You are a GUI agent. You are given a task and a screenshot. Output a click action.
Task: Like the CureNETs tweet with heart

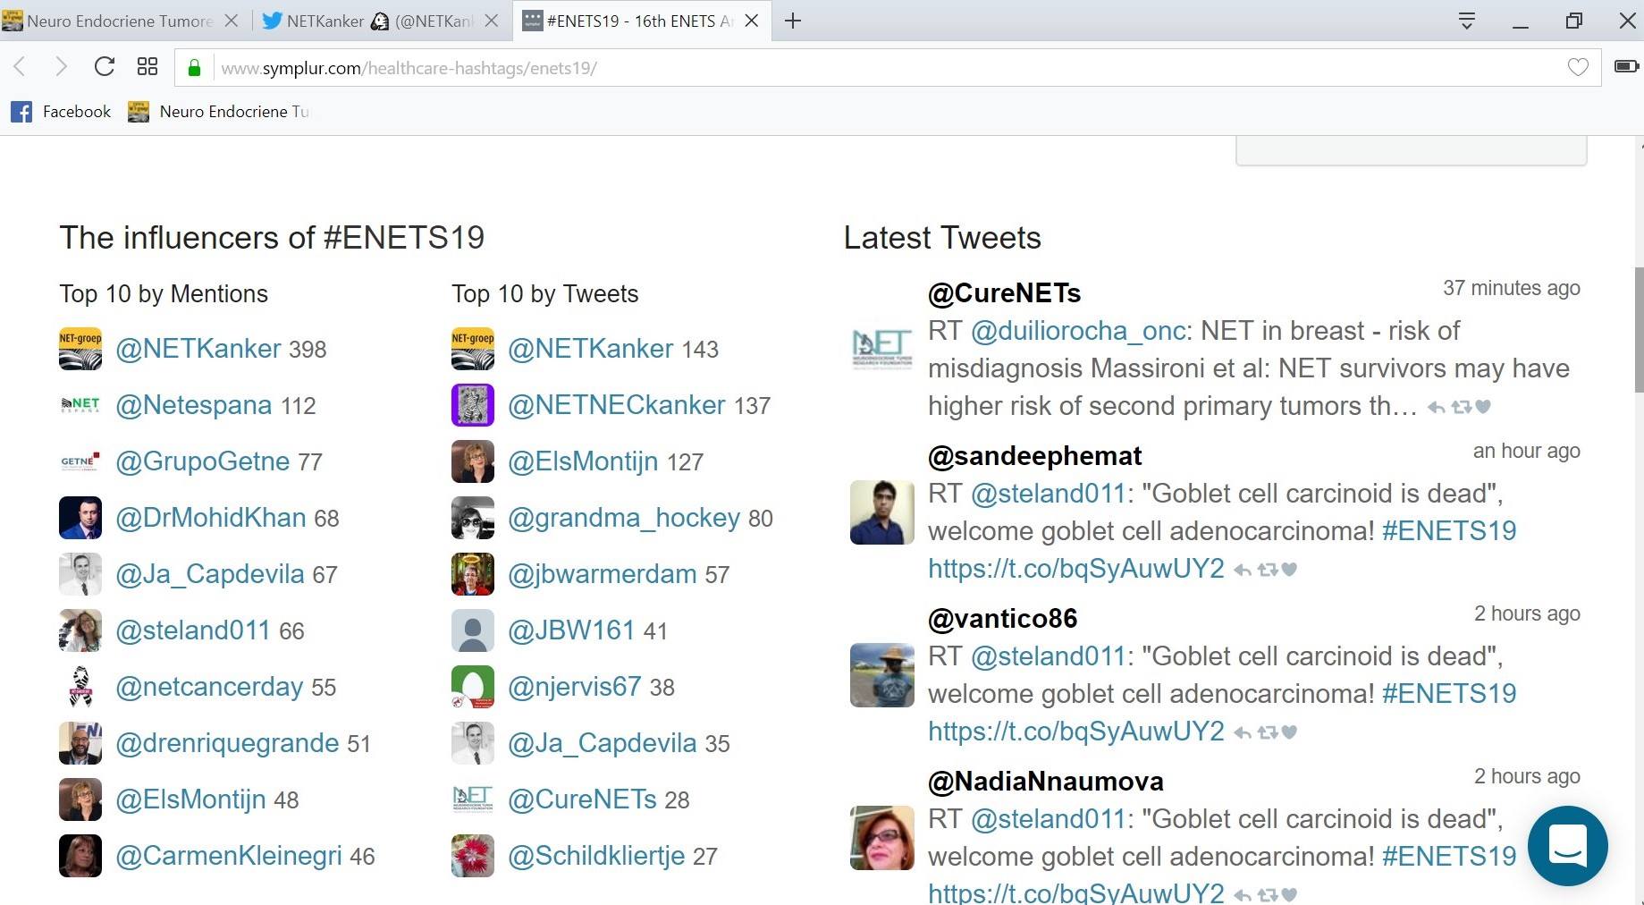pos(1483,407)
